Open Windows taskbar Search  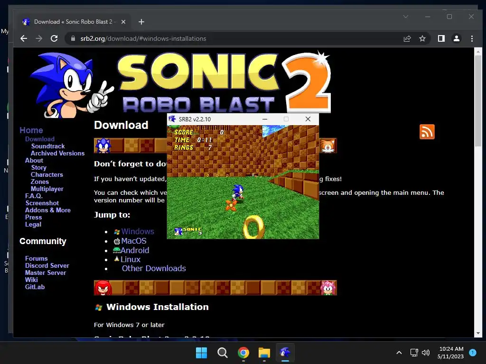[222, 353]
